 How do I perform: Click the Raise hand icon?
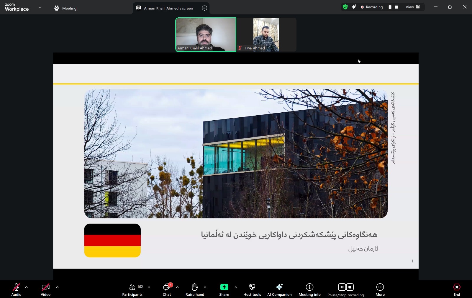(x=195, y=289)
